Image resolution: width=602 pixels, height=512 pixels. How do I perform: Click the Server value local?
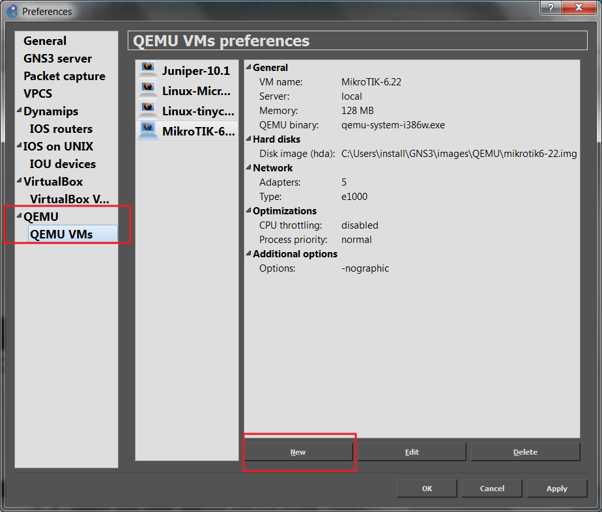point(352,96)
